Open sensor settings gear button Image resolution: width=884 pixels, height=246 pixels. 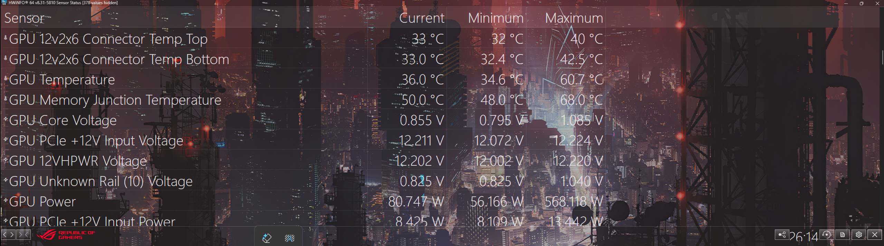click(x=858, y=235)
